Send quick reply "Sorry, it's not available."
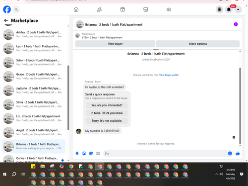 tap(107, 121)
